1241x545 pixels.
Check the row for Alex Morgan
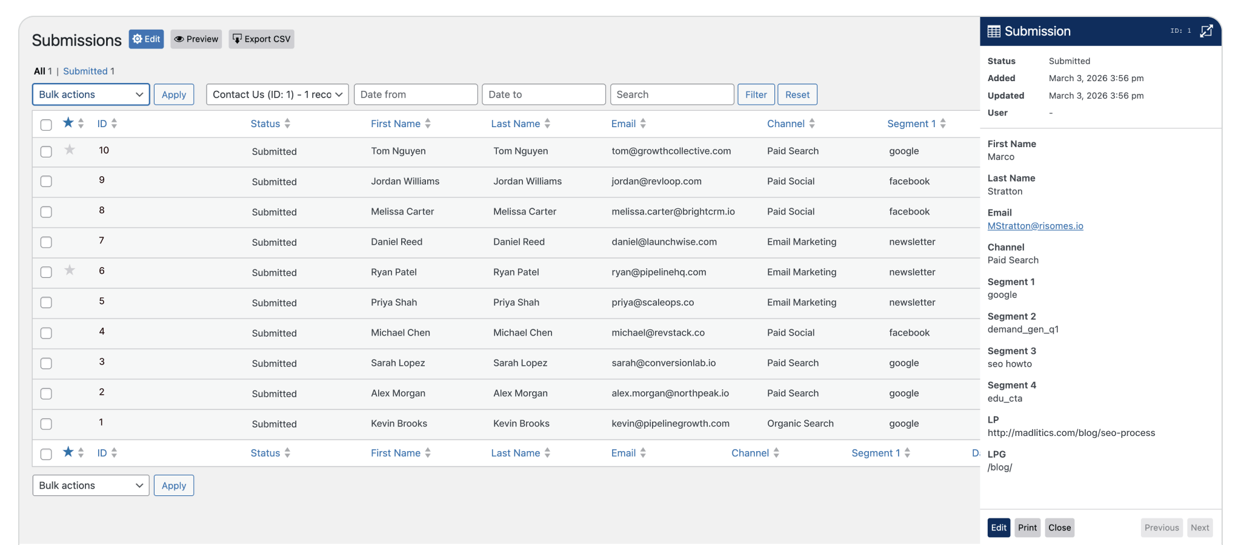click(46, 394)
